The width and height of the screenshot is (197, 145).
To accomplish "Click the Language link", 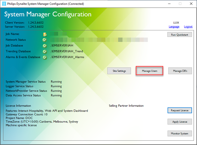I will tap(174, 27).
